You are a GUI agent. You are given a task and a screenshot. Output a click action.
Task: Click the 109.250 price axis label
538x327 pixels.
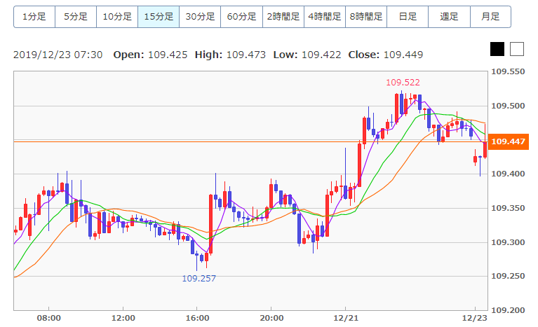tap(508, 276)
